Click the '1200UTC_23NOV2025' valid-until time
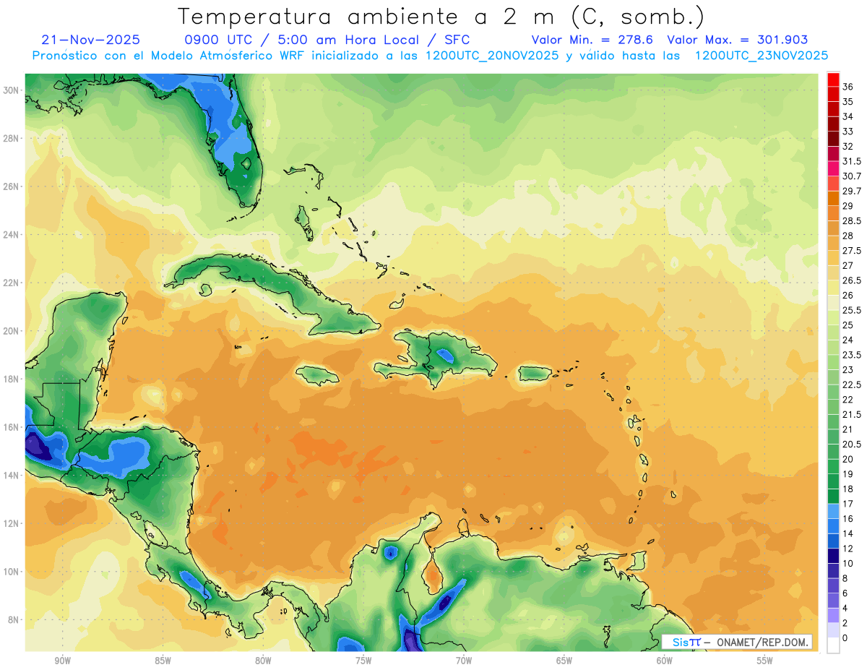867x670 pixels. (x=762, y=55)
